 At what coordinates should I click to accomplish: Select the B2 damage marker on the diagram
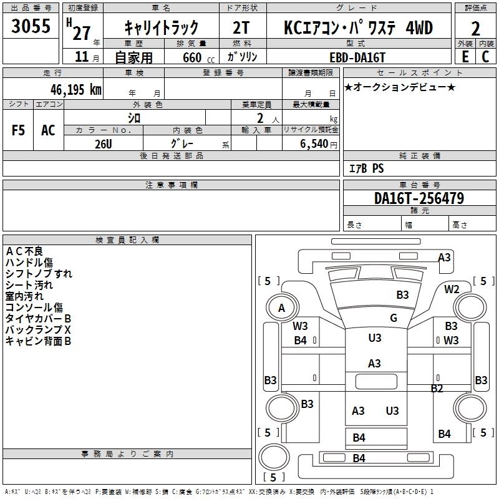437,389
